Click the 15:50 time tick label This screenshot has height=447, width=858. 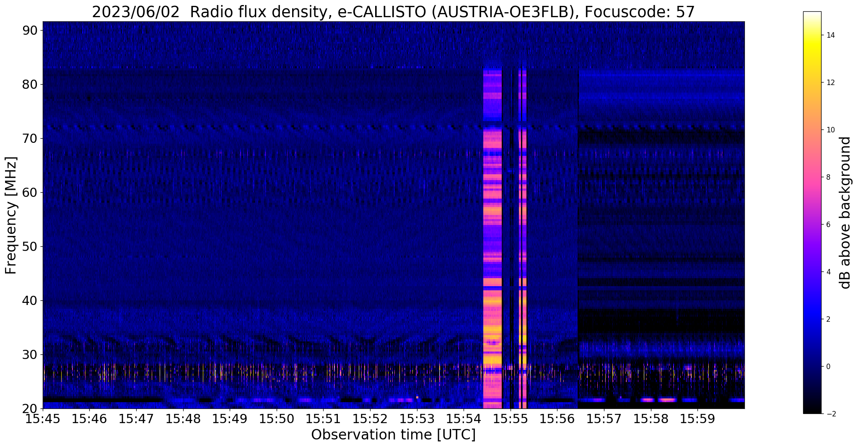[277, 418]
